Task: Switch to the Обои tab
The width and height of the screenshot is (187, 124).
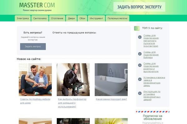Action: coord(82,18)
